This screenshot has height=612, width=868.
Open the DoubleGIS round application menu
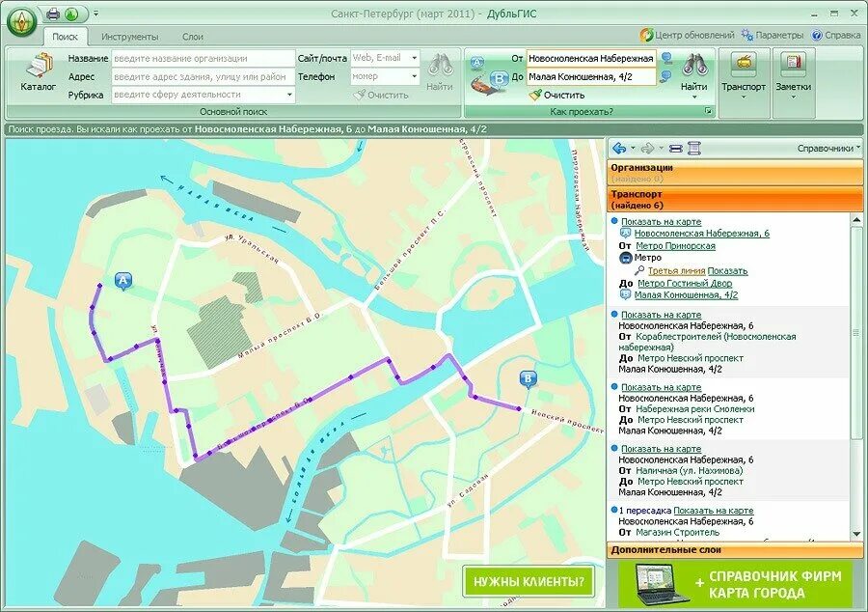coord(21,21)
